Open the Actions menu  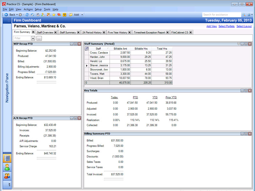[28, 10]
